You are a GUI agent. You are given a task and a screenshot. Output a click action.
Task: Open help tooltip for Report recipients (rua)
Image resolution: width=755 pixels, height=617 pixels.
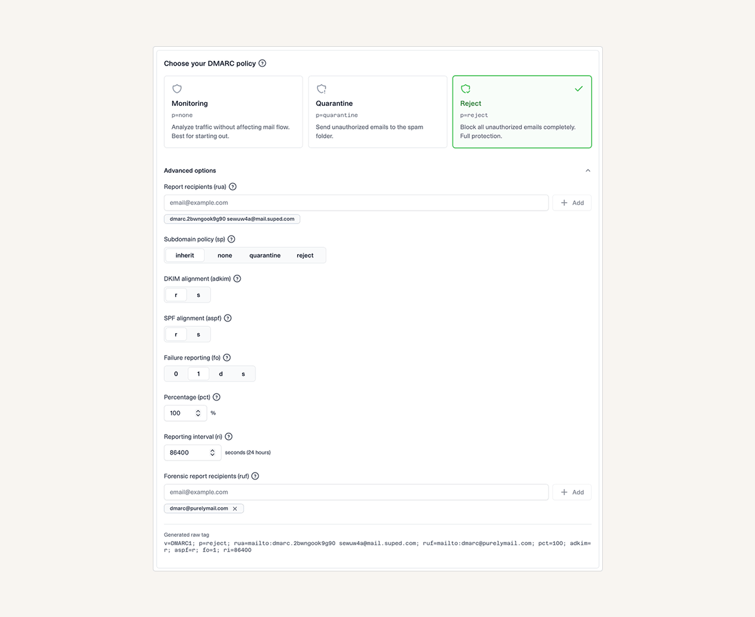[232, 187]
